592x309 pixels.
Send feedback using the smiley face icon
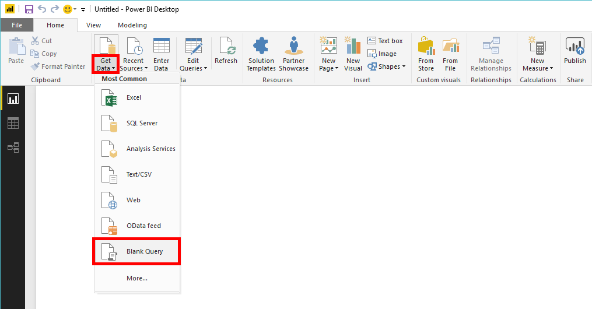[68, 9]
